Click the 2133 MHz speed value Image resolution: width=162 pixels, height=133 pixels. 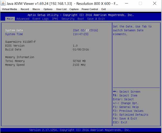click(x=79, y=65)
